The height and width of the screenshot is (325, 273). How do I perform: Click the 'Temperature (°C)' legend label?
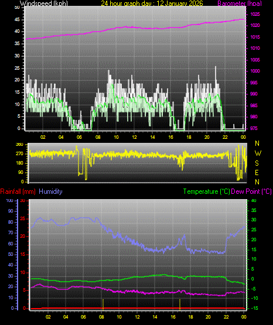coord(207,191)
